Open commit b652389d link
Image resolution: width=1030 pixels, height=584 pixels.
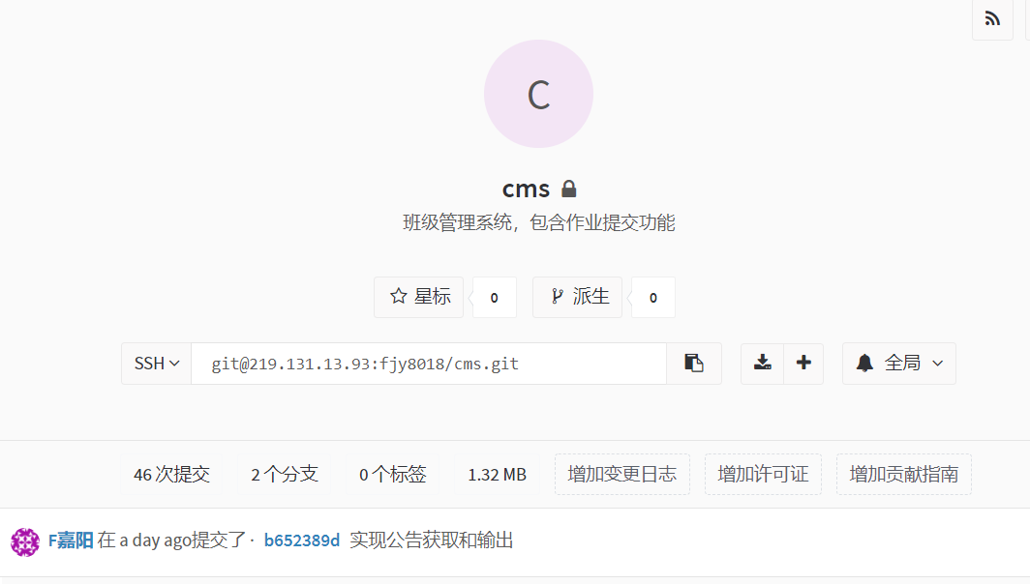301,540
